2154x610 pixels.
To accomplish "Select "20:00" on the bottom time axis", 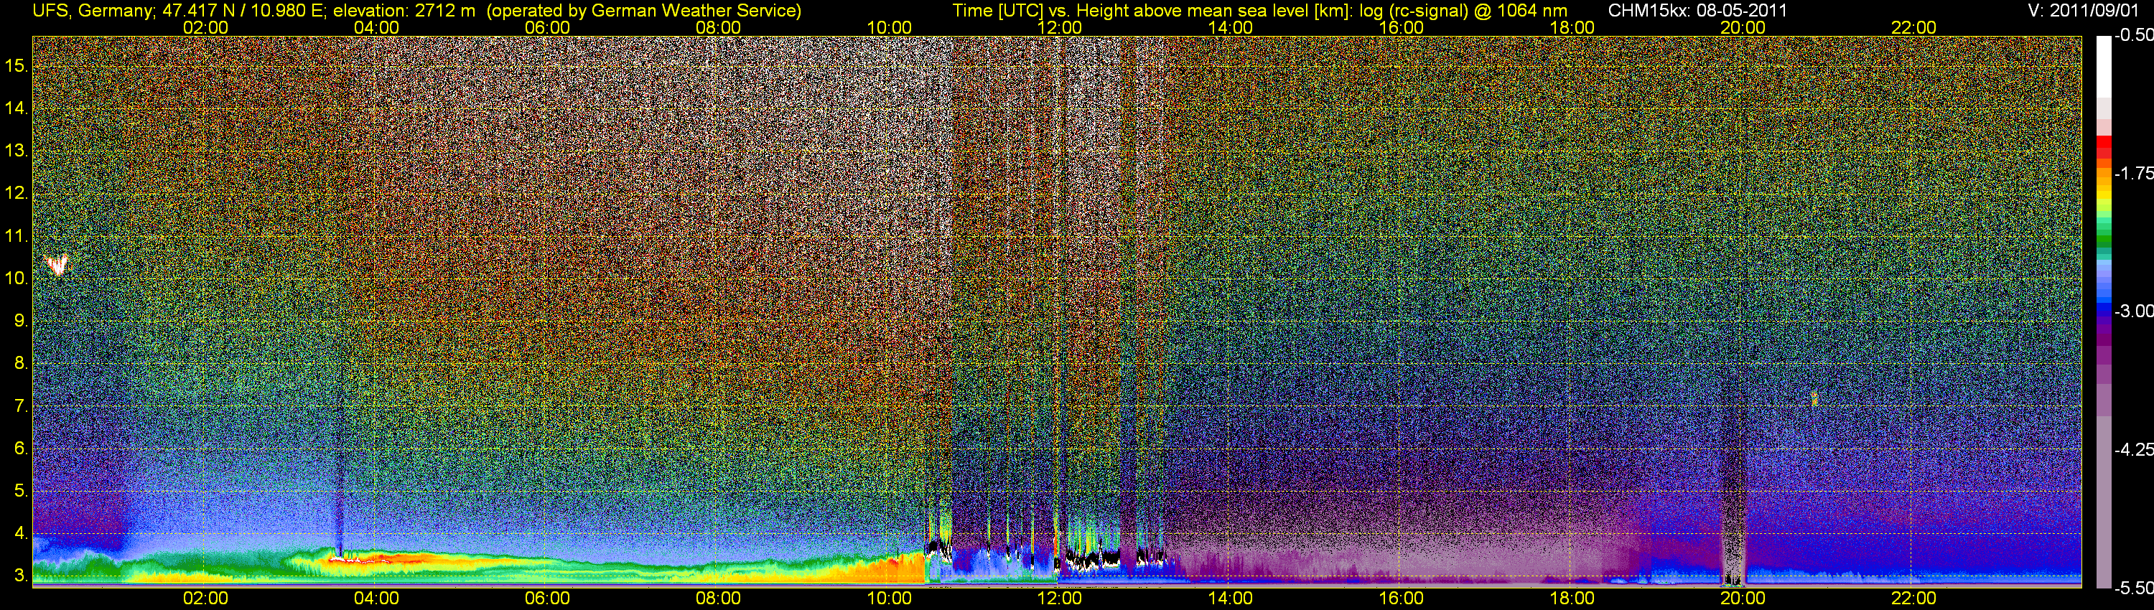I will tap(1743, 599).
